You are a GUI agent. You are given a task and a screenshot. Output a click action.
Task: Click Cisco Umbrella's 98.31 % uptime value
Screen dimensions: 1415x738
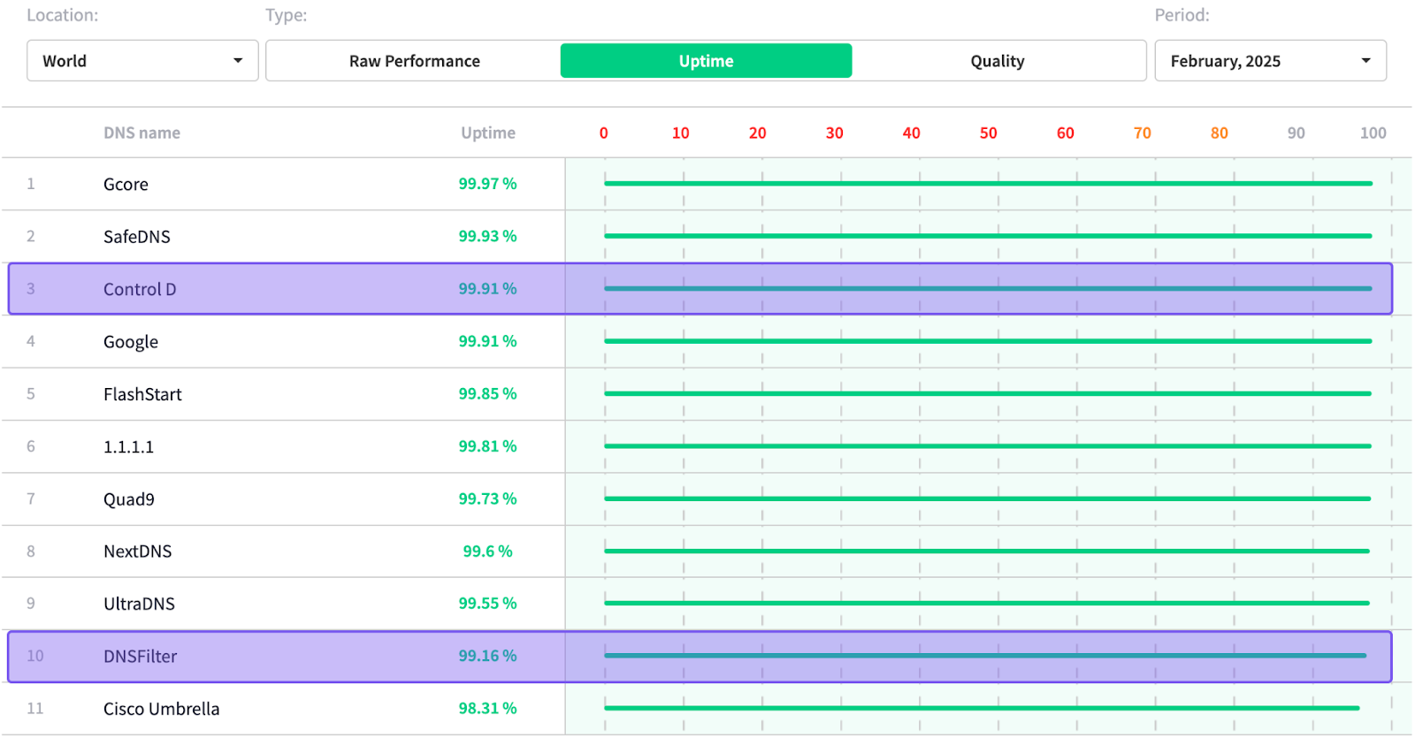(487, 708)
